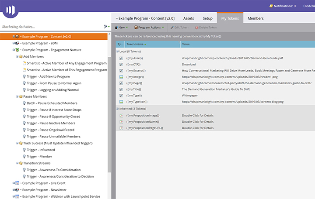The width and height of the screenshot is (315, 199).
Task: Select Trigger - Logging on Adding/Normal
Action: click(53, 90)
